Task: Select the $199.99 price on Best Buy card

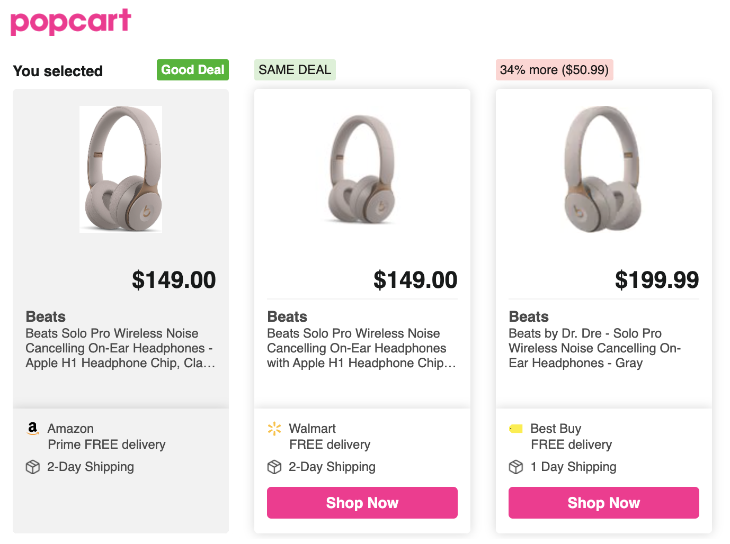Action: tap(657, 280)
